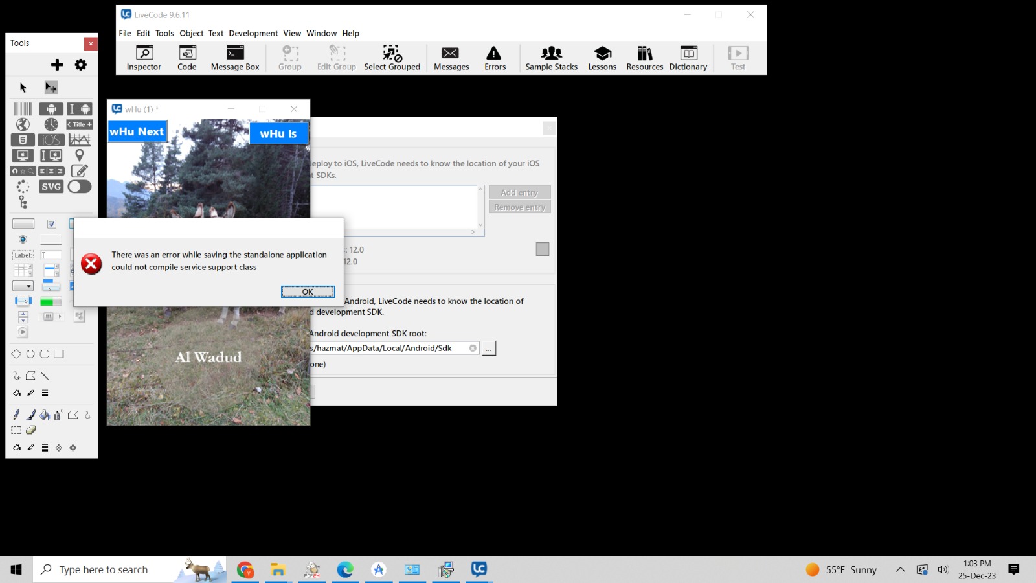The image size is (1036, 583).
Task: Pick the switch toggle widget in Tools
Action: [x=80, y=187]
